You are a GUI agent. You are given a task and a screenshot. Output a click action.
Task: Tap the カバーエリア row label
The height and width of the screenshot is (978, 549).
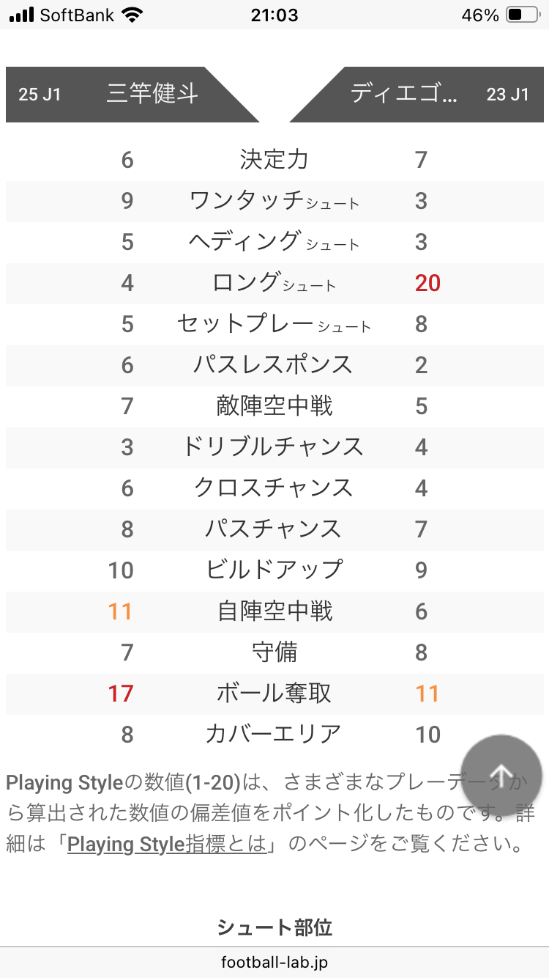tap(274, 735)
